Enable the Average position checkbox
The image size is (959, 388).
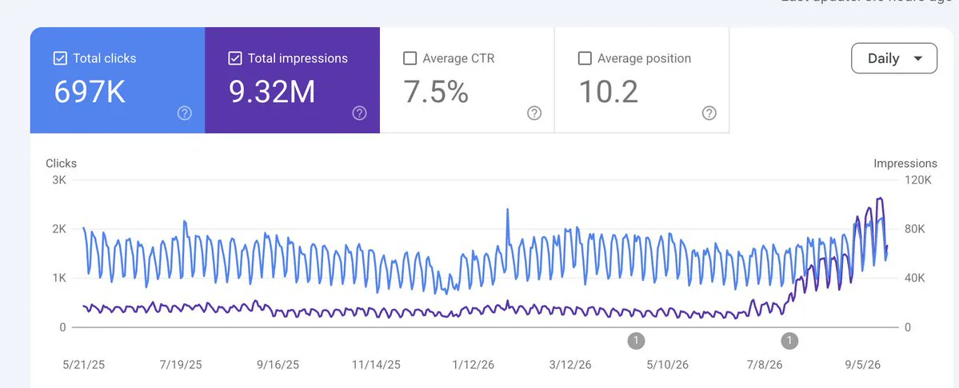[585, 58]
